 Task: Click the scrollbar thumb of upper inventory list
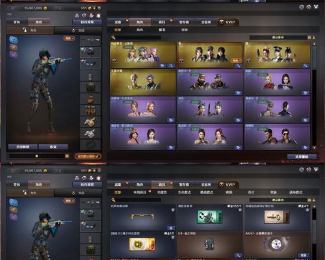point(314,58)
